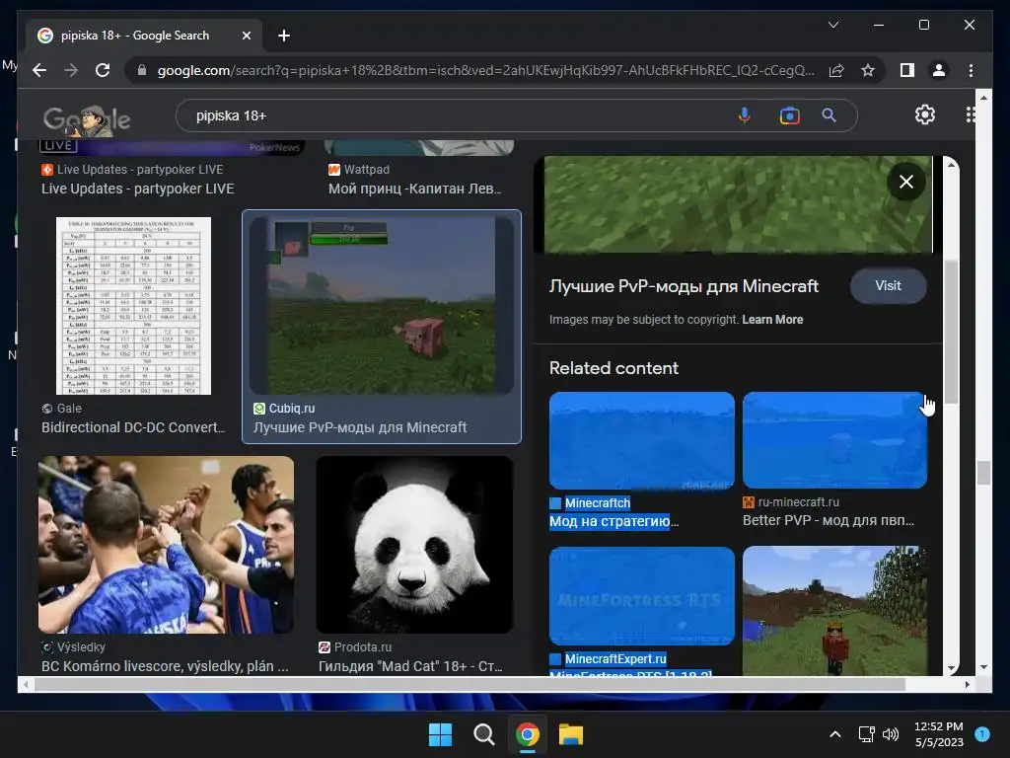Show hidden system tray icons
The width and height of the screenshot is (1010, 758).
click(x=834, y=734)
